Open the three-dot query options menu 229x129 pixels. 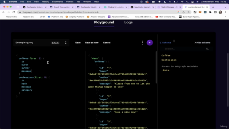click(143, 43)
